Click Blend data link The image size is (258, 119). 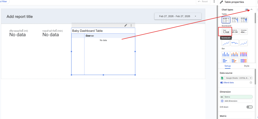tap(229, 82)
